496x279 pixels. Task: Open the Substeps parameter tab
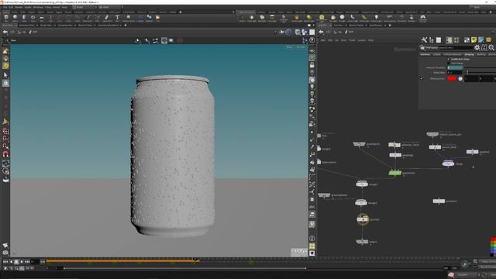(x=425, y=54)
